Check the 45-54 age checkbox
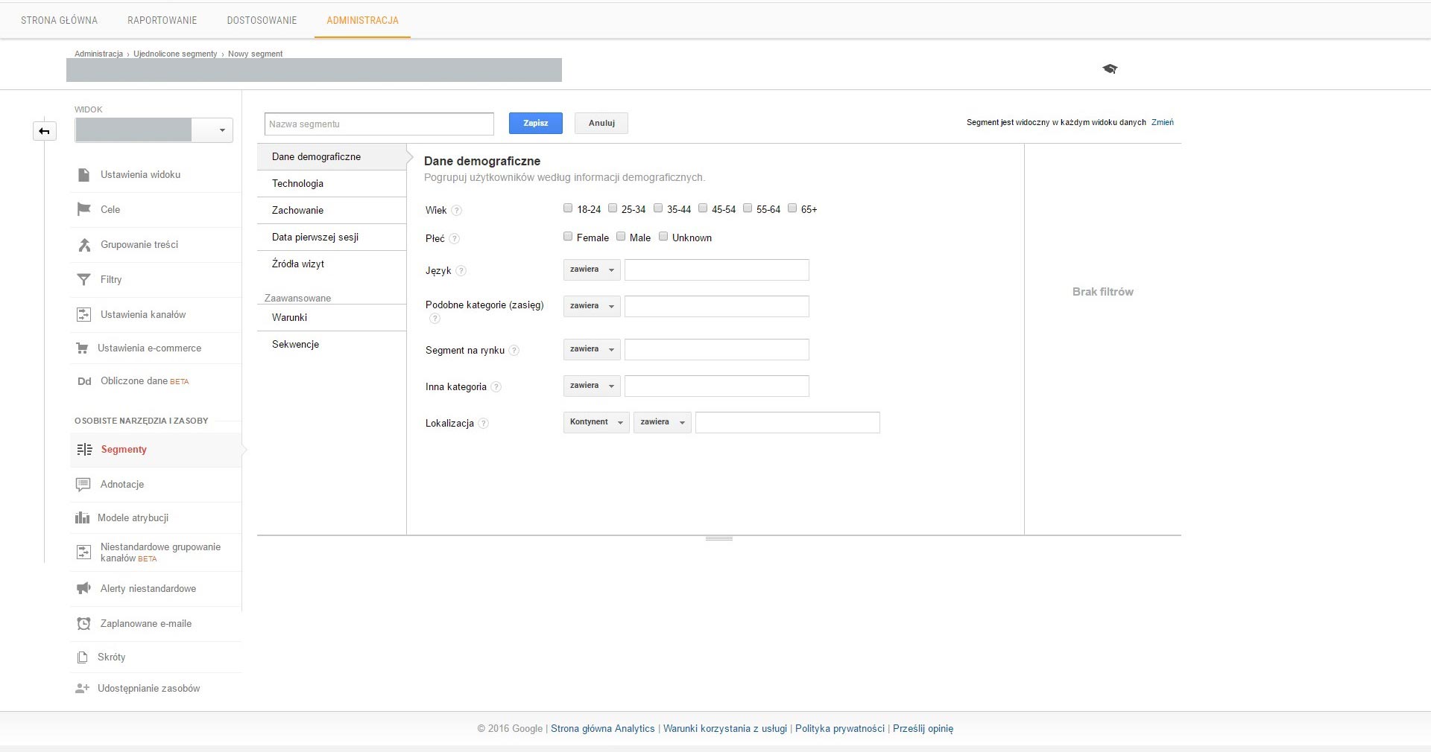Screen dimensions: 1431x752 click(703, 208)
